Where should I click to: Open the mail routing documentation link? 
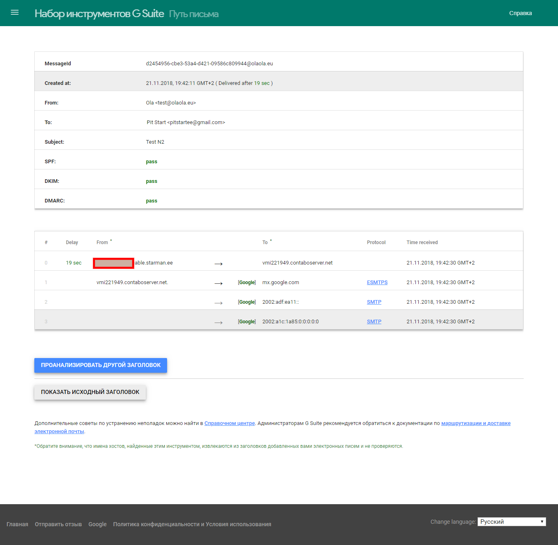pos(475,423)
